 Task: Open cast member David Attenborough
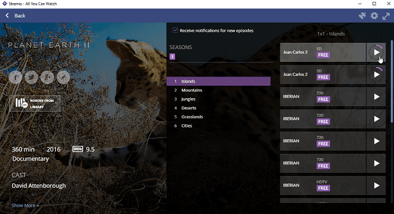[x=39, y=185]
